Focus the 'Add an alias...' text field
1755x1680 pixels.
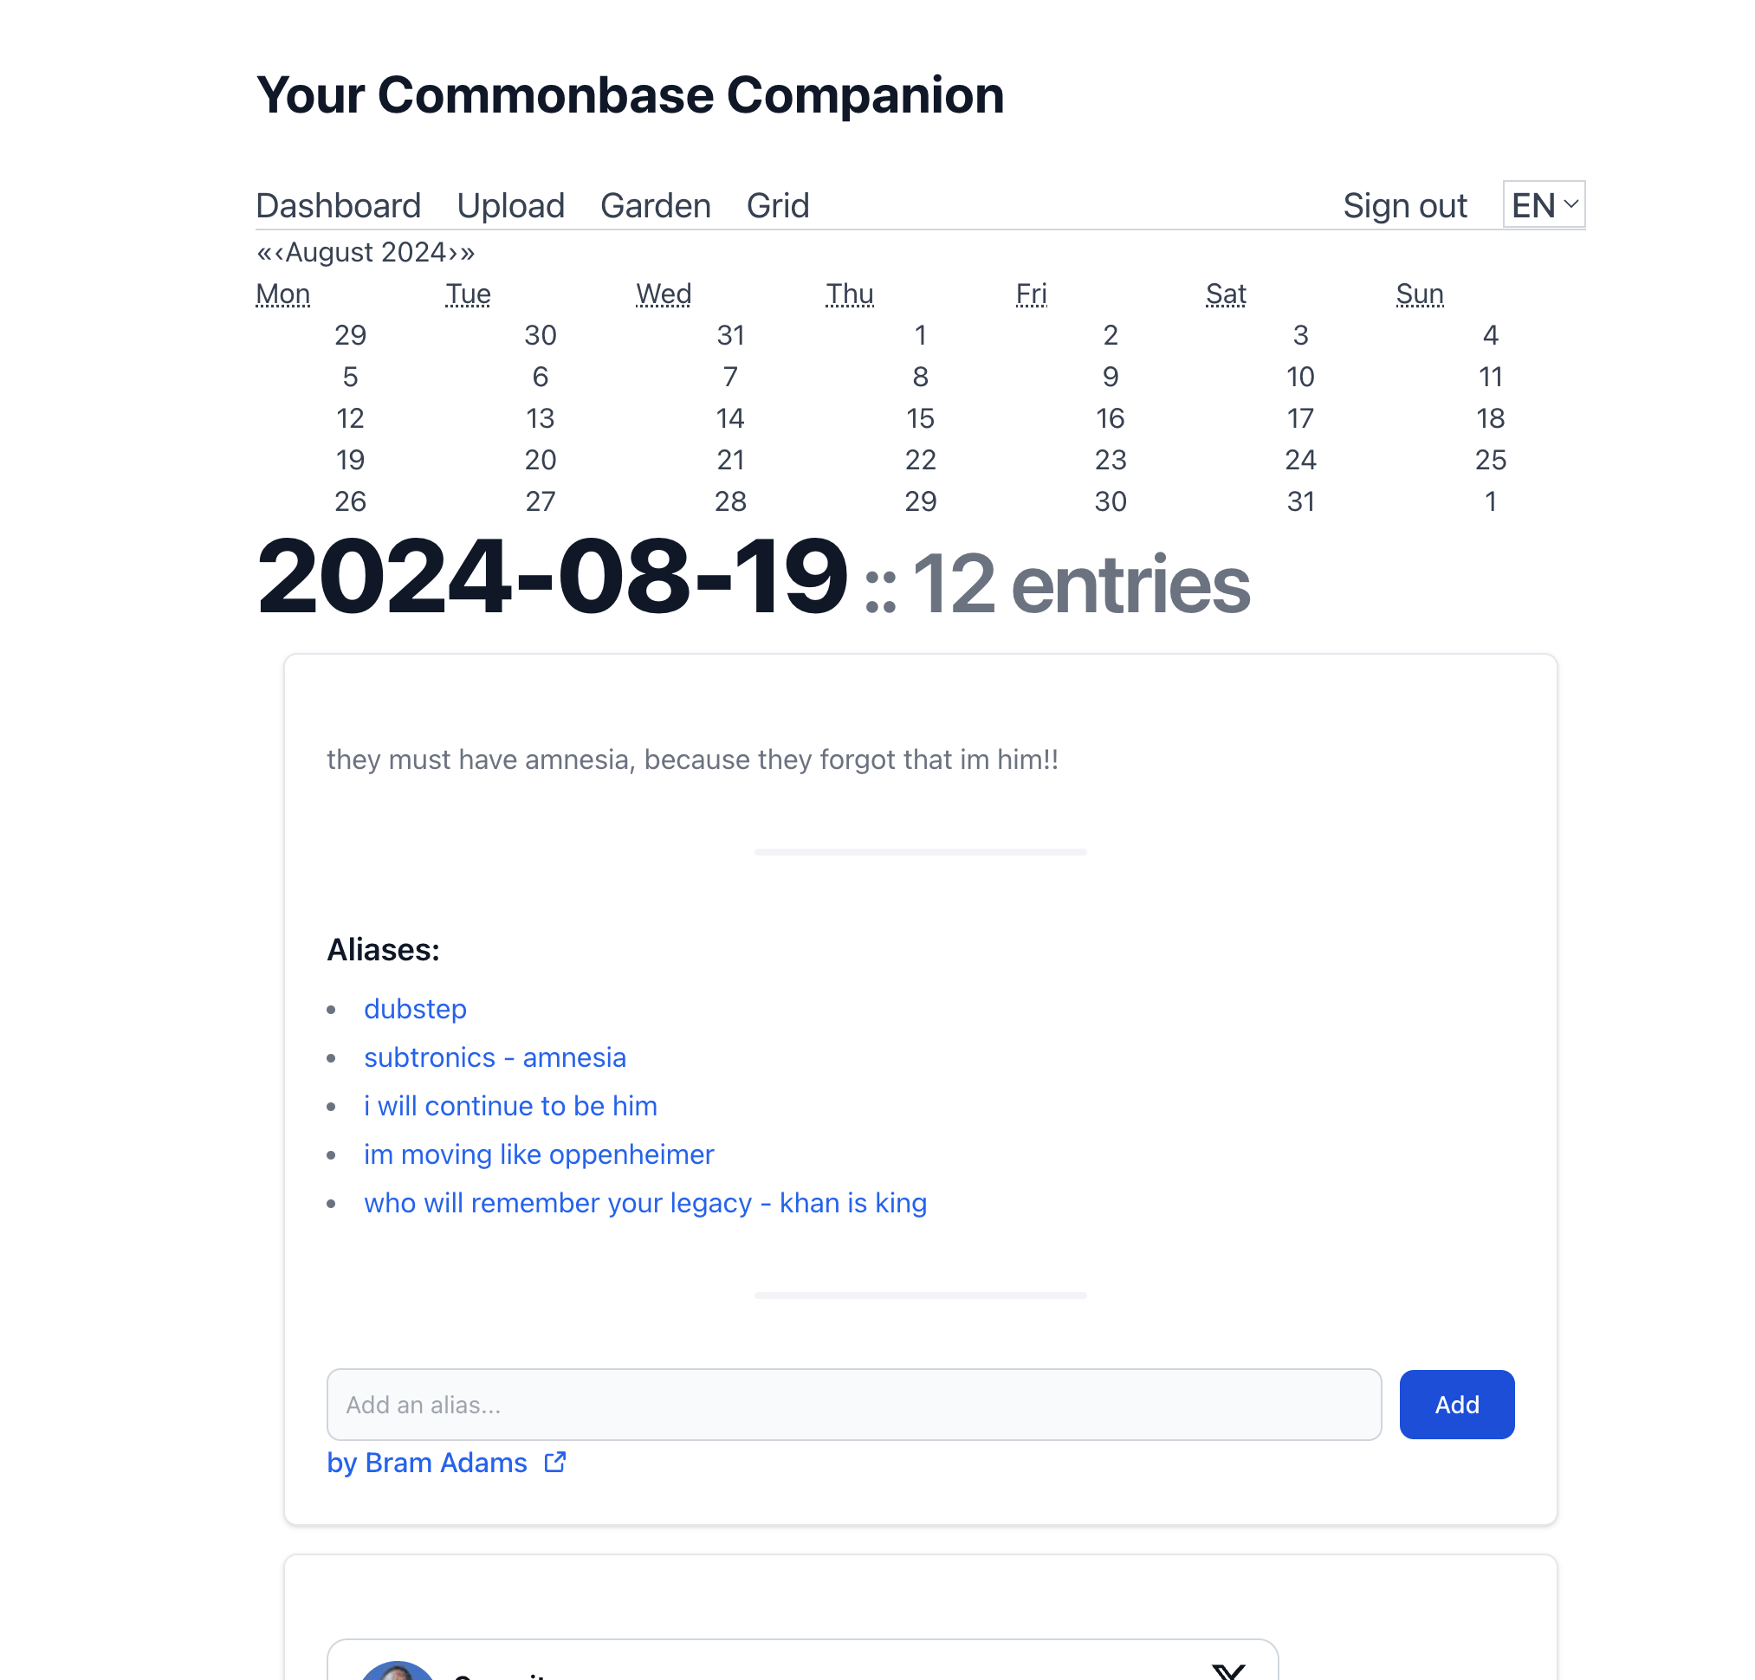[853, 1404]
